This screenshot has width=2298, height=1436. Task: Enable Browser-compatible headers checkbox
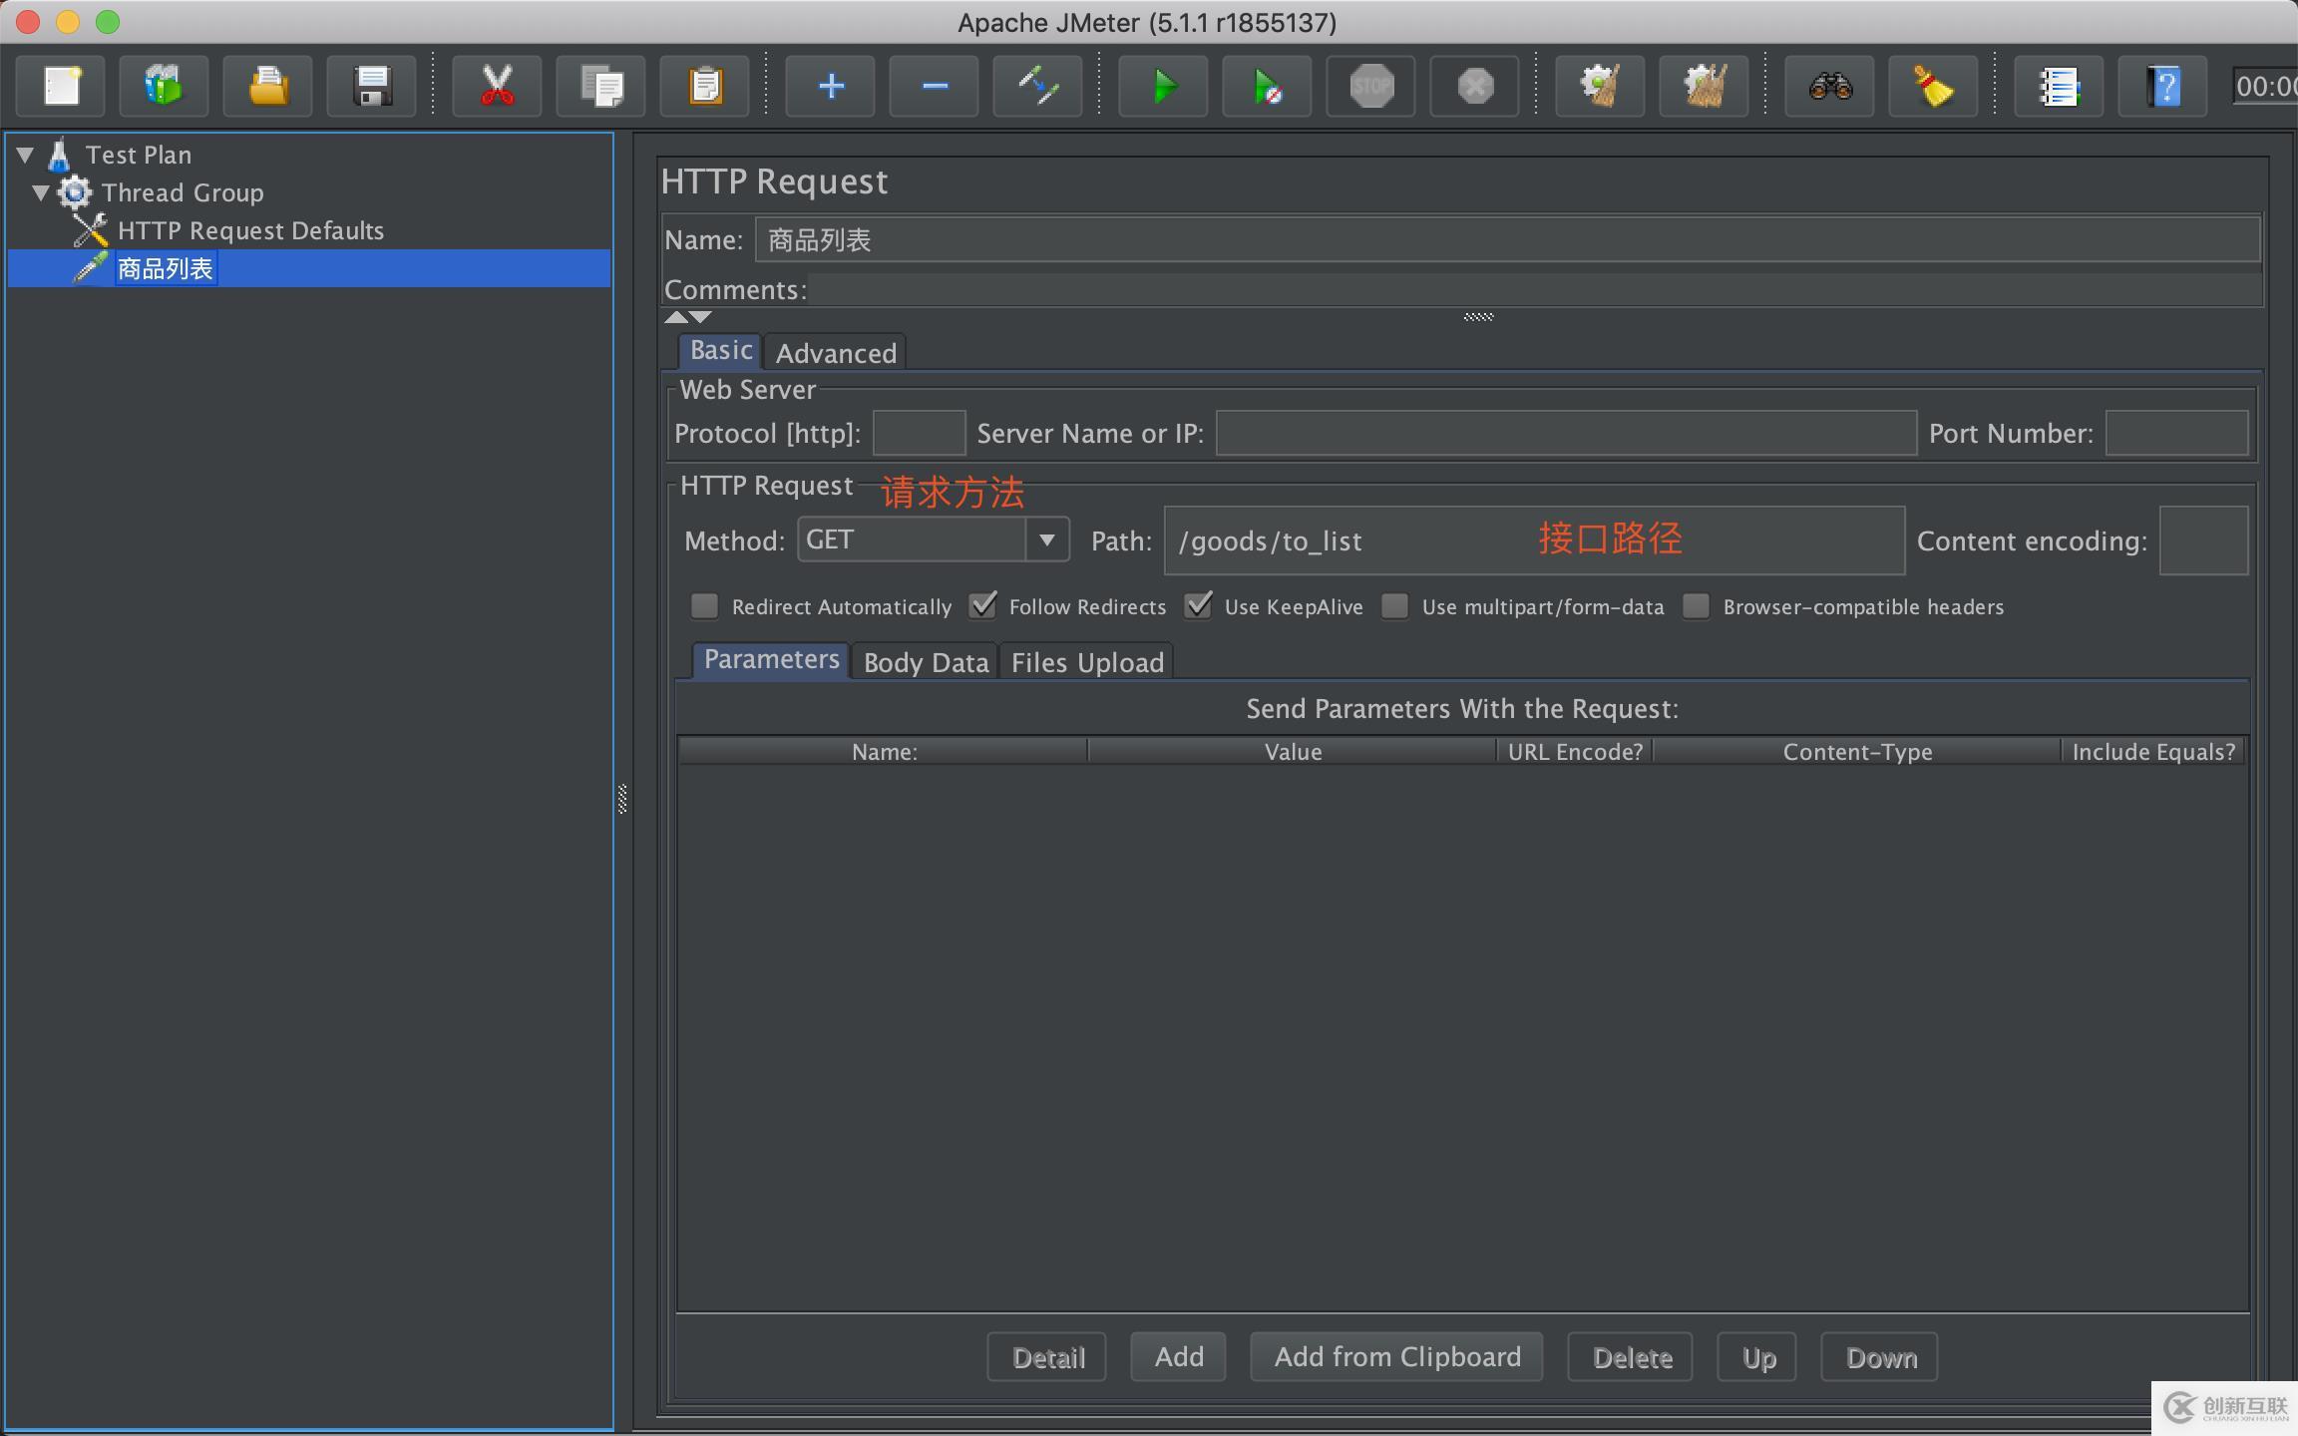[1696, 606]
